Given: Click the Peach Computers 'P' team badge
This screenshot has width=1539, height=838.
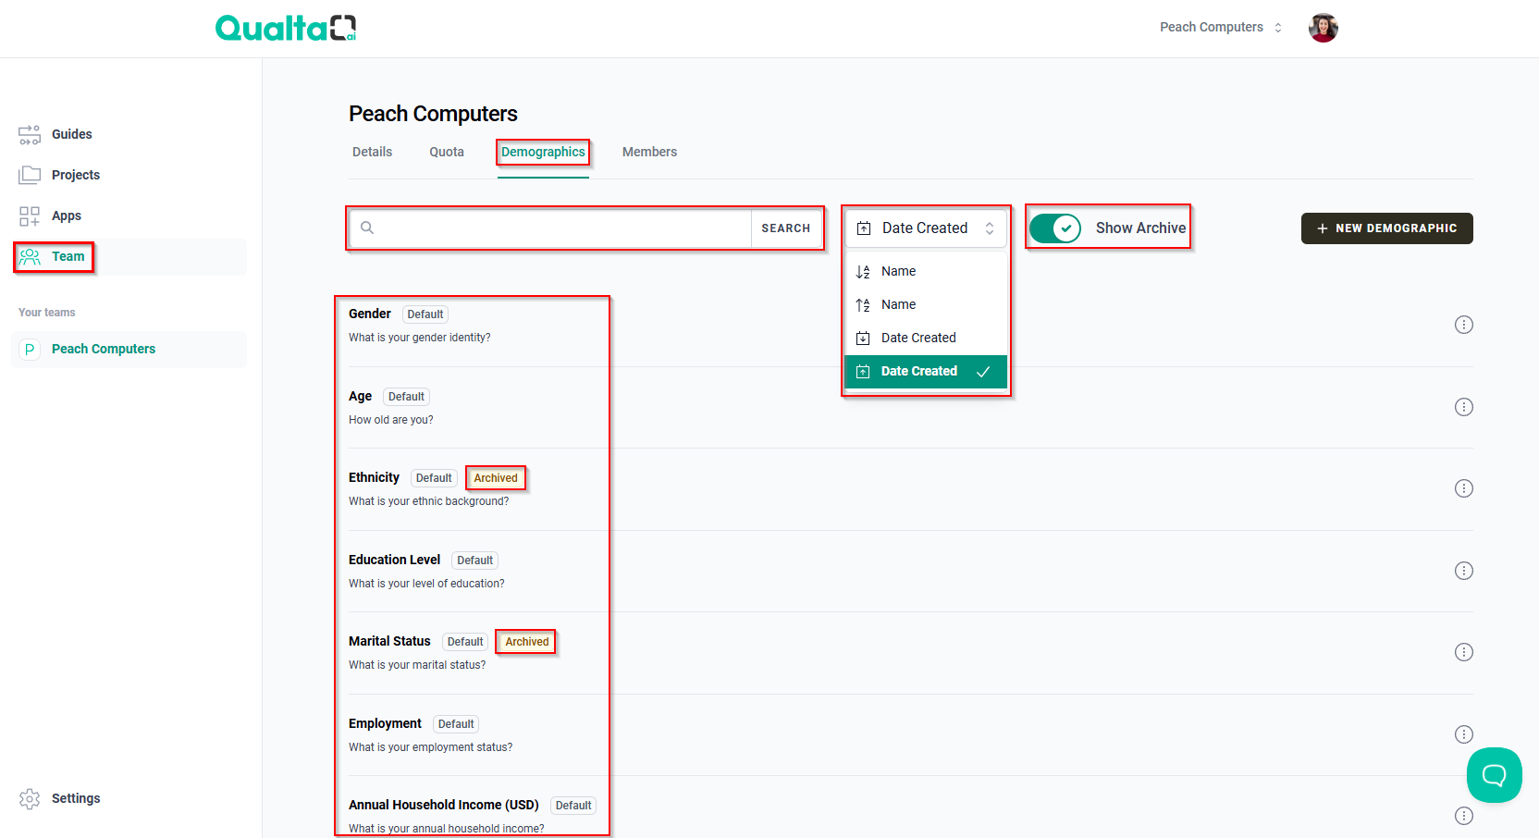Looking at the screenshot, I should tap(30, 349).
